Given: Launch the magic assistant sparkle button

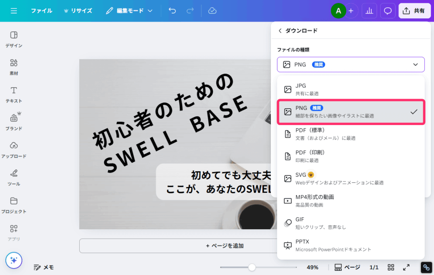Looking at the screenshot, I should tap(14, 260).
